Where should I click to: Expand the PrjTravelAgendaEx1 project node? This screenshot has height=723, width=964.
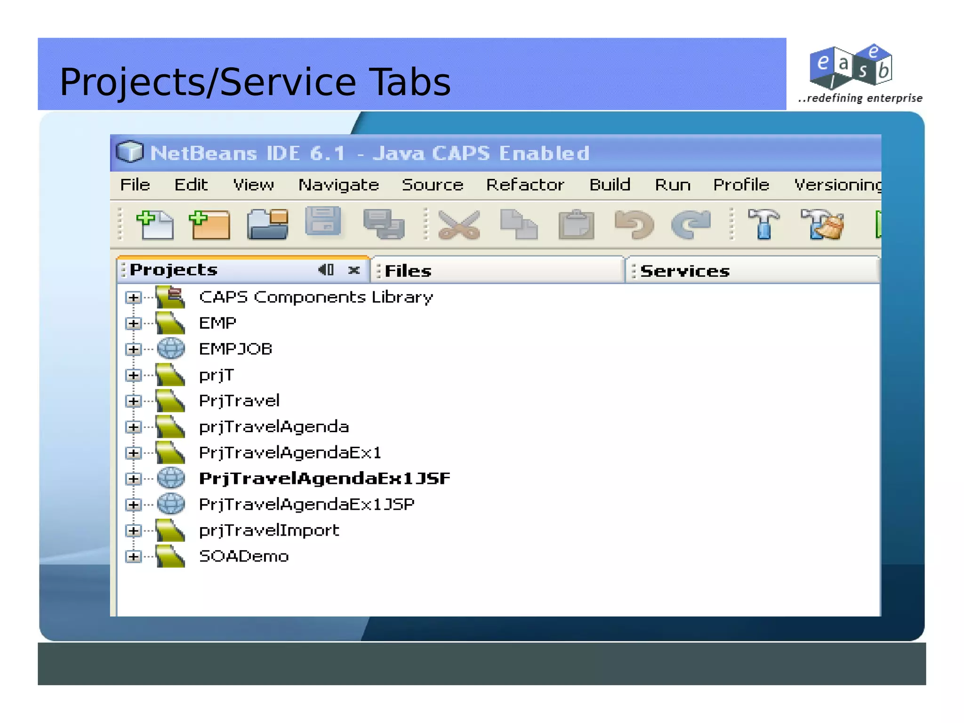tap(134, 453)
